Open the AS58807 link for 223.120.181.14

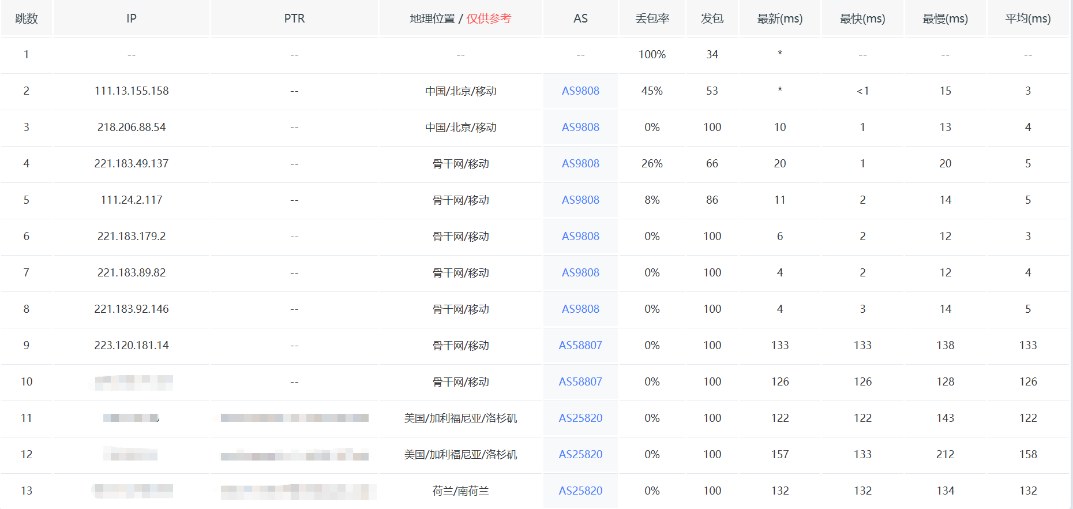[x=580, y=345]
